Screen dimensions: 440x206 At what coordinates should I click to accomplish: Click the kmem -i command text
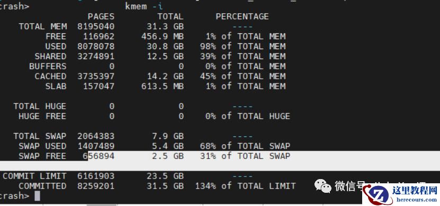tap(143, 6)
